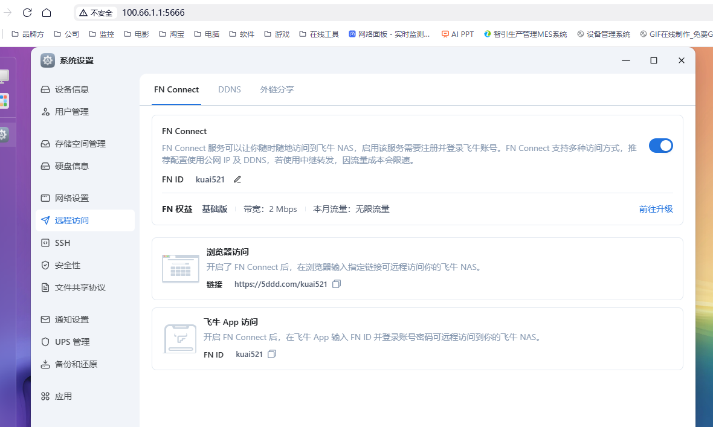Screen dimensions: 713x427
Task: Click the https://5ddd.com/kuai521 link text
Action: pos(280,284)
